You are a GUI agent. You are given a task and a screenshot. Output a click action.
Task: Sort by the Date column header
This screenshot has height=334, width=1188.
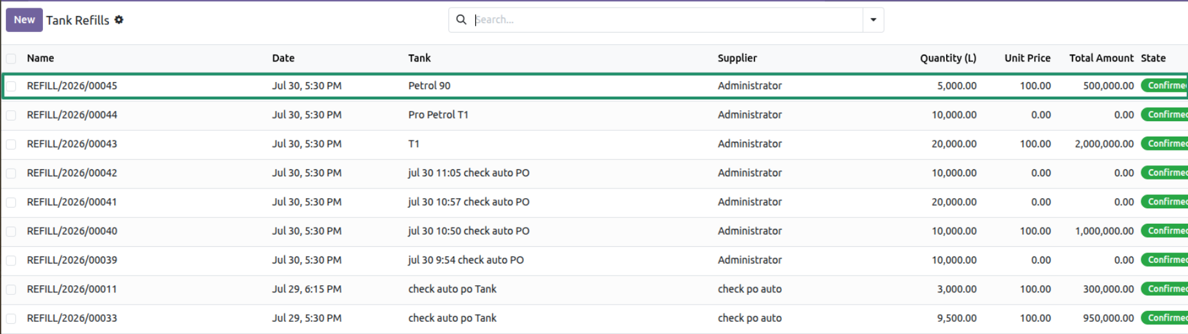click(283, 58)
